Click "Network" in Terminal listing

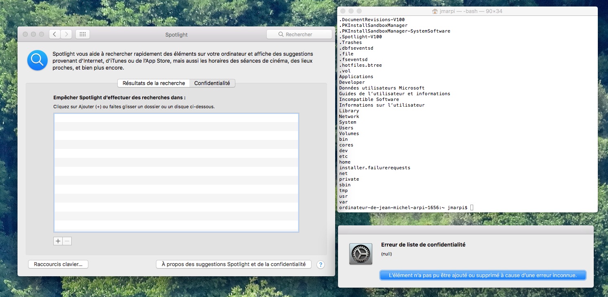tap(349, 116)
